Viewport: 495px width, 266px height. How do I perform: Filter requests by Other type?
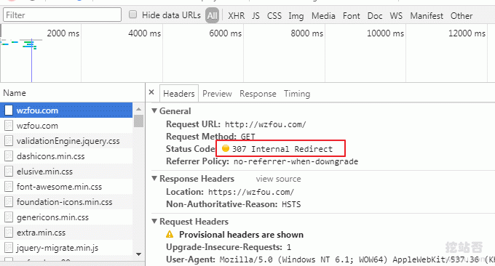[462, 16]
